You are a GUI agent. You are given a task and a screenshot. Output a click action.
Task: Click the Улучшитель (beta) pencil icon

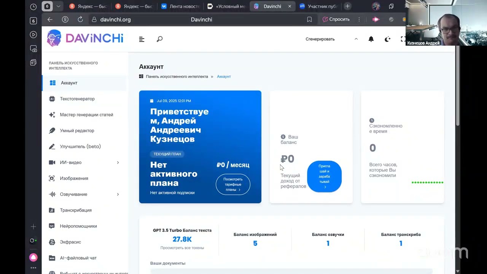[x=52, y=147]
